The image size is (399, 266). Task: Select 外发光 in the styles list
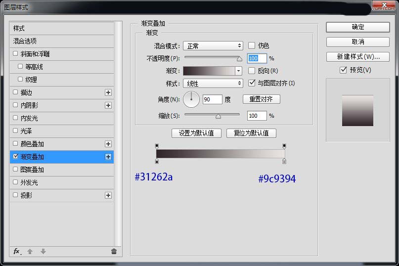pos(29,182)
